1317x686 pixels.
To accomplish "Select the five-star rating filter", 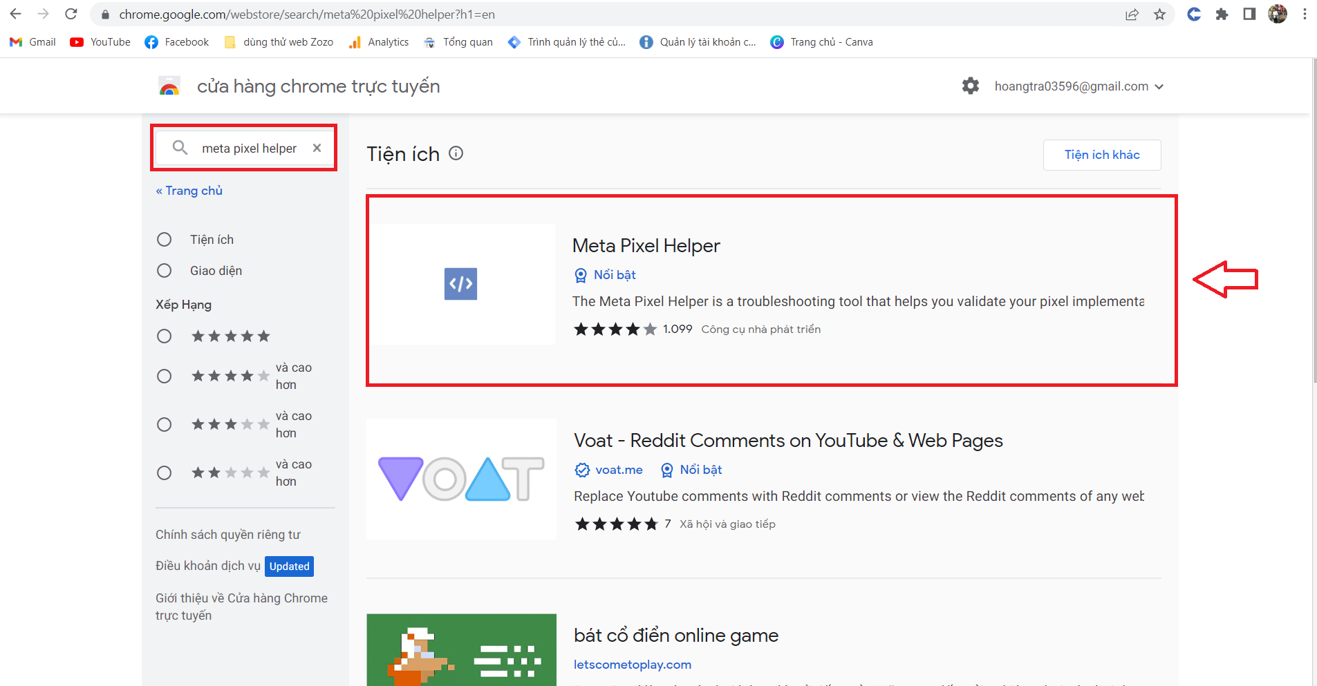I will (x=164, y=336).
